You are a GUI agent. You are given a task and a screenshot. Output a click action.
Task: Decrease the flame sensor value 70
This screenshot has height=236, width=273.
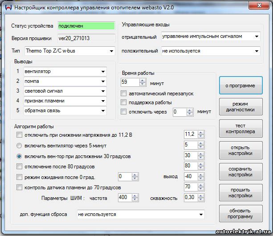click(x=201, y=189)
